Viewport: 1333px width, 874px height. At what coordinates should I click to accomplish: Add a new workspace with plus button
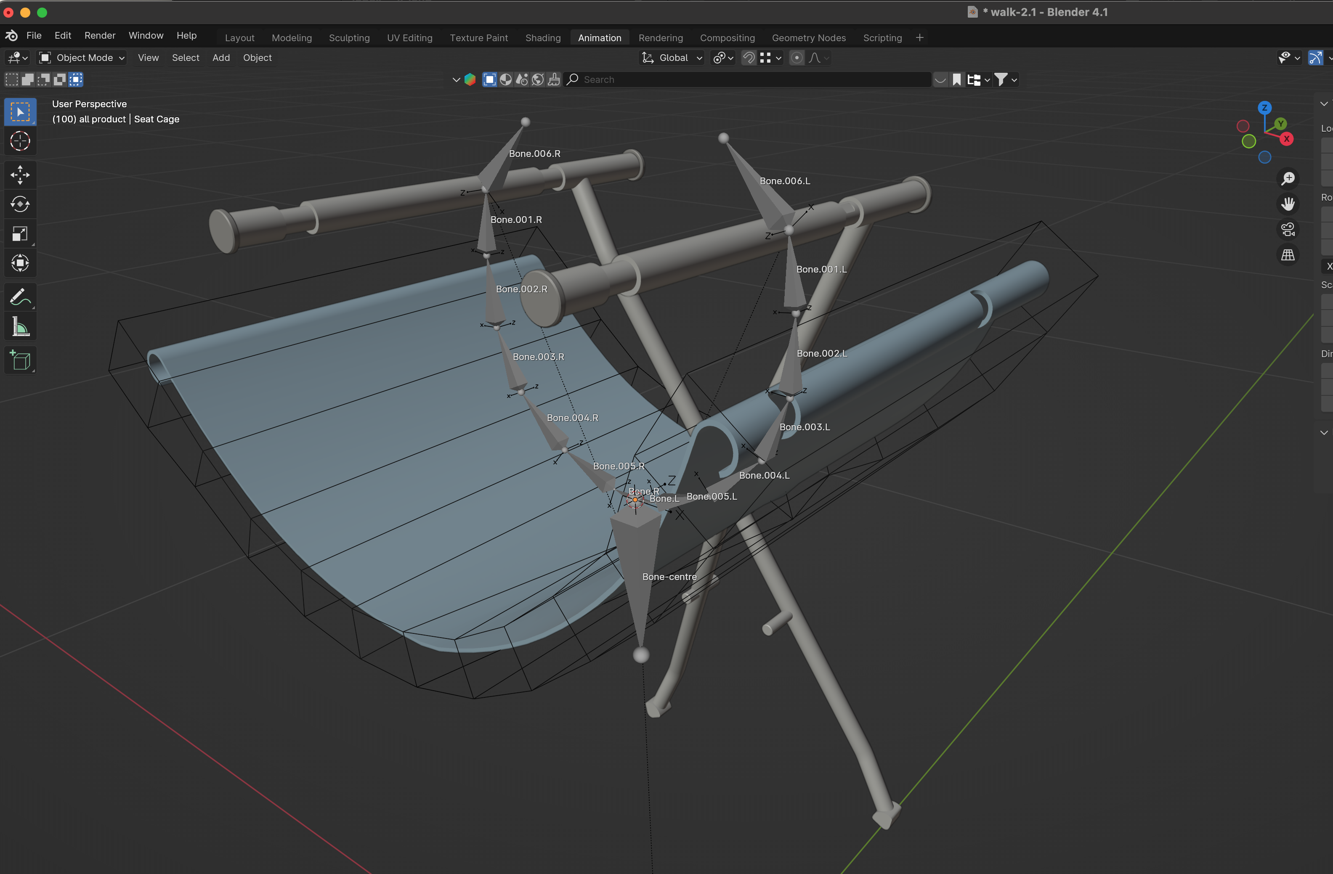pos(919,37)
